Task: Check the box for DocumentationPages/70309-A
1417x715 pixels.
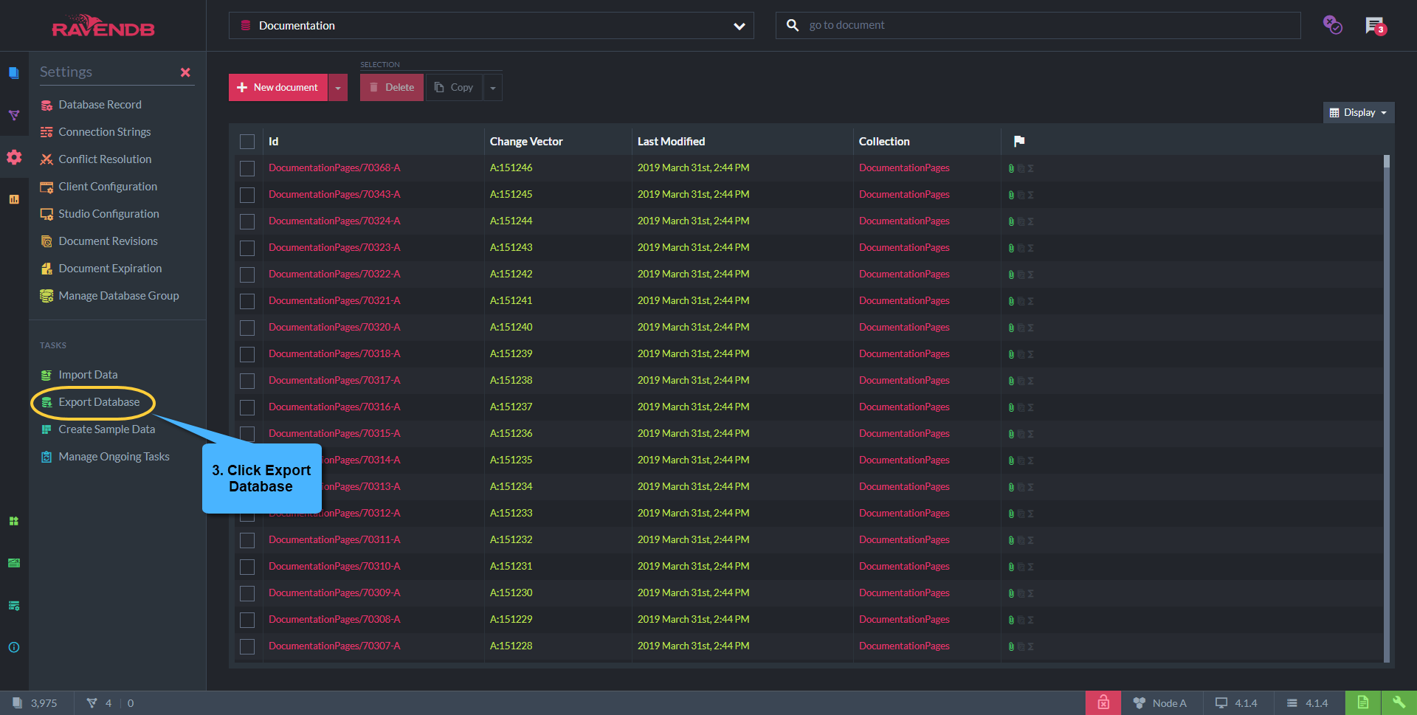Action: [x=247, y=593]
